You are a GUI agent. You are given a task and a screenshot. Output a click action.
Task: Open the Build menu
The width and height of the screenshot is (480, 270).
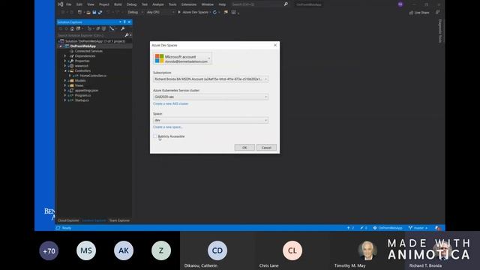118,4
